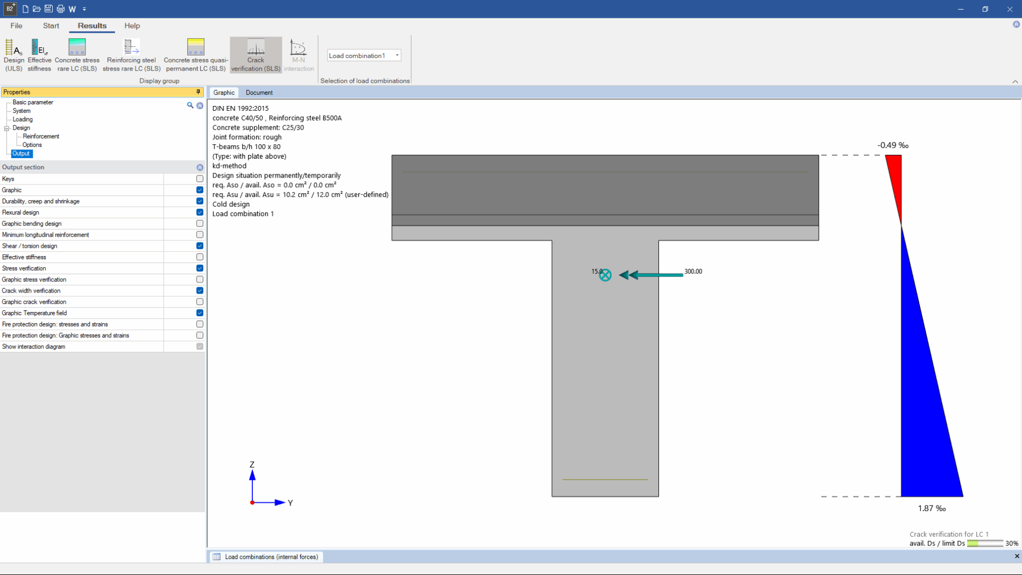Image resolution: width=1022 pixels, height=575 pixels.
Task: Activate Crack verification (SLS) display
Action: point(256,54)
